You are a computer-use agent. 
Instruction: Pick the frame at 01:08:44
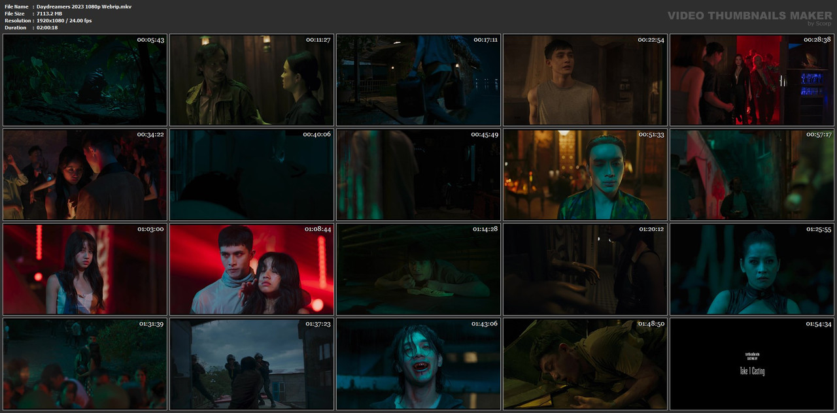pos(252,269)
